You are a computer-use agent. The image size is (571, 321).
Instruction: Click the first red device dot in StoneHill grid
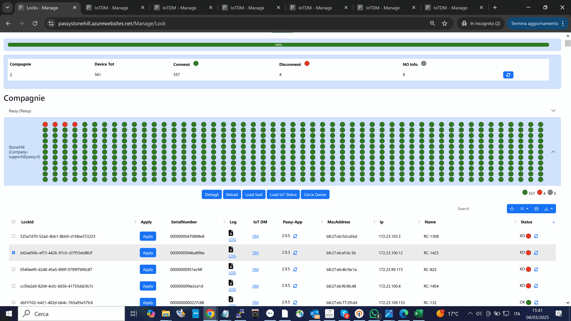(x=45, y=125)
